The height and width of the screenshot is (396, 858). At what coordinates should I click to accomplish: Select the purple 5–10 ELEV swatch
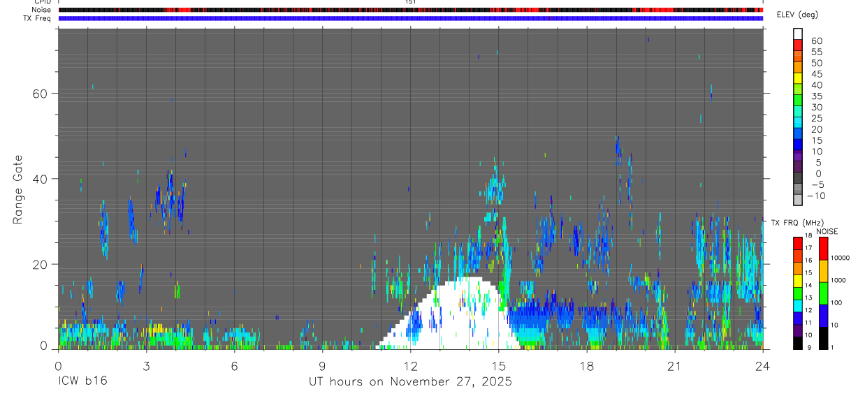tap(799, 156)
